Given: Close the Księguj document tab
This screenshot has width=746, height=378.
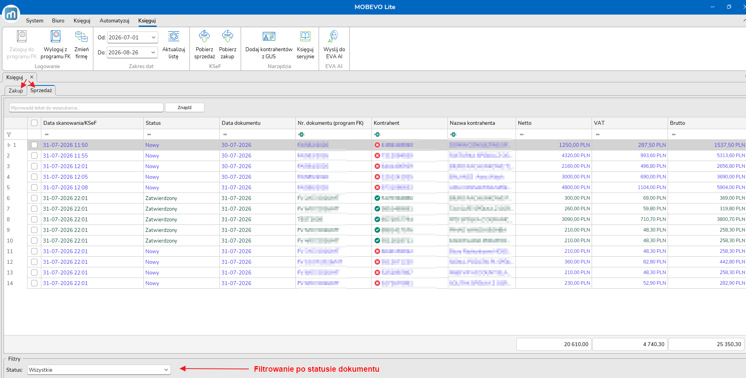Looking at the screenshot, I should [x=32, y=77].
